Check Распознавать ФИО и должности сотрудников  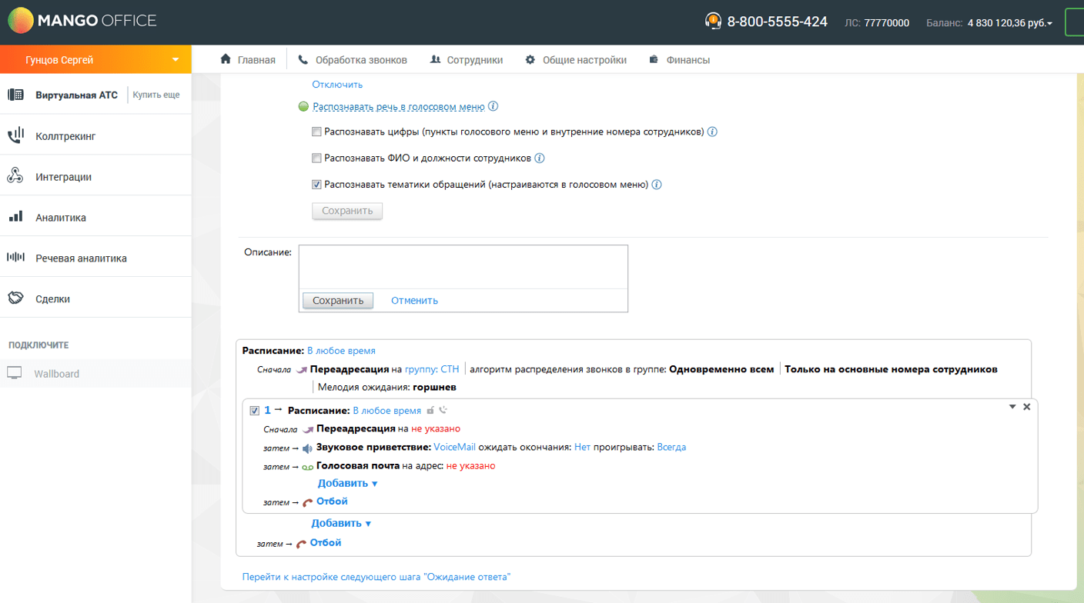pos(316,158)
